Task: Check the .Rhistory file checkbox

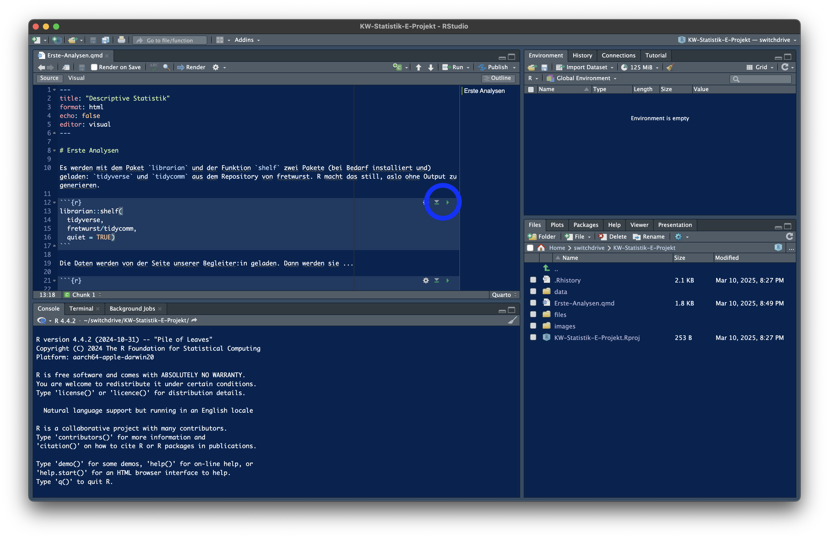Action: coord(533,280)
